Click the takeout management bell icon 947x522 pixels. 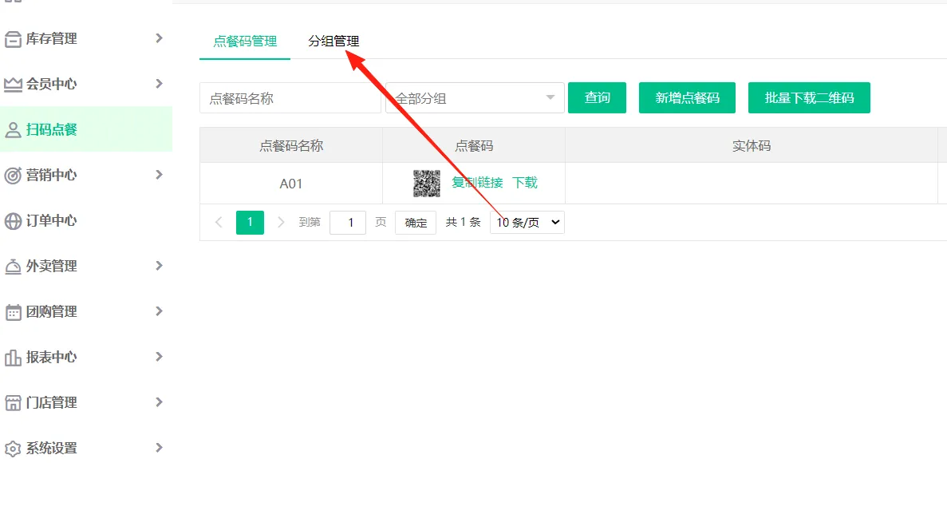[x=13, y=267]
